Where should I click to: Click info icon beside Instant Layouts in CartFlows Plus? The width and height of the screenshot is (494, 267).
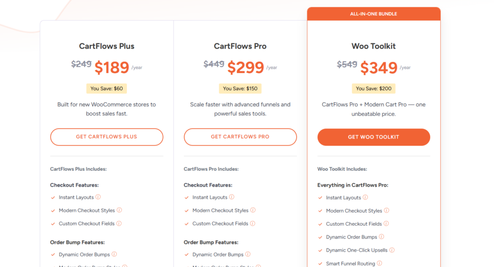click(98, 197)
